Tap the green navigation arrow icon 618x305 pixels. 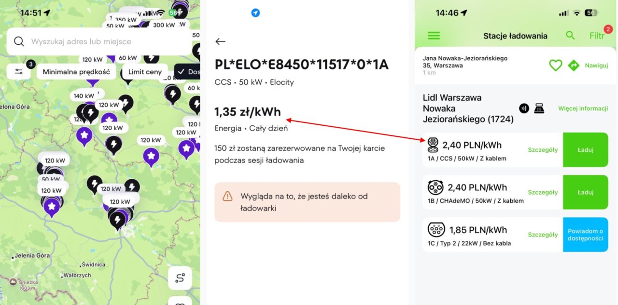pos(574,65)
